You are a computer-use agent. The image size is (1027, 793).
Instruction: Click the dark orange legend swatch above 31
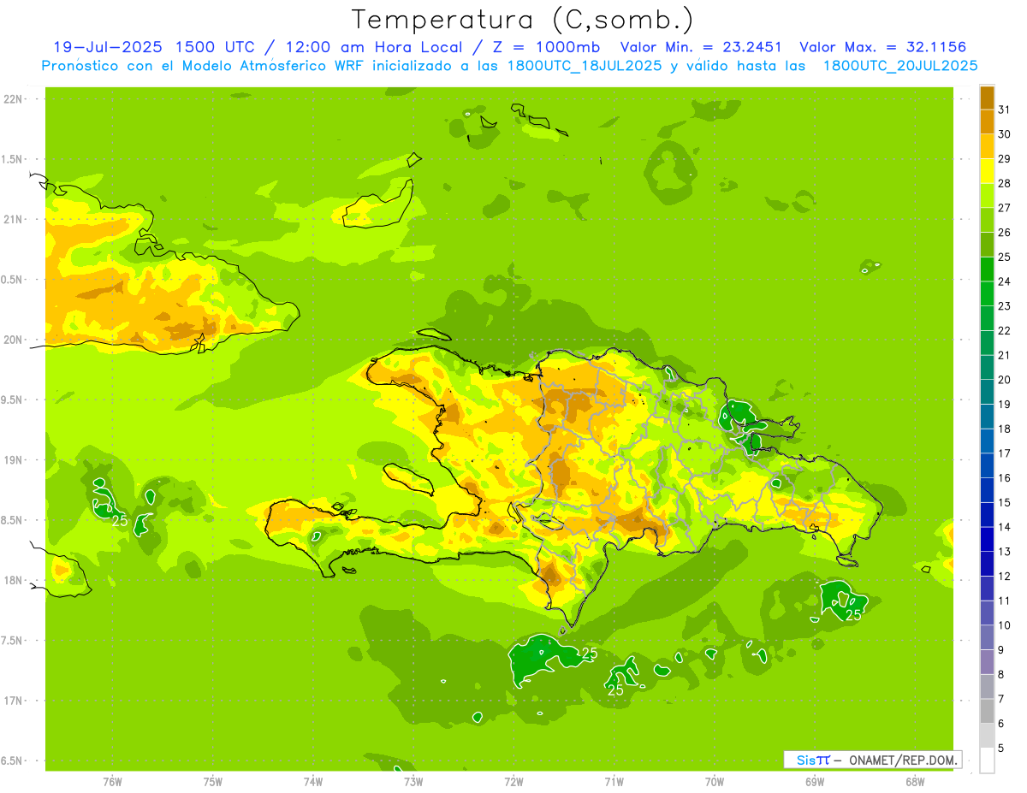987,98
